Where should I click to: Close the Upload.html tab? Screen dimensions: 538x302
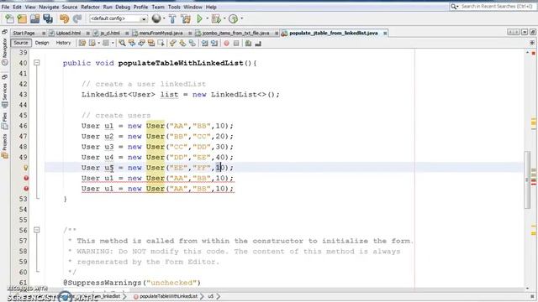(x=87, y=34)
